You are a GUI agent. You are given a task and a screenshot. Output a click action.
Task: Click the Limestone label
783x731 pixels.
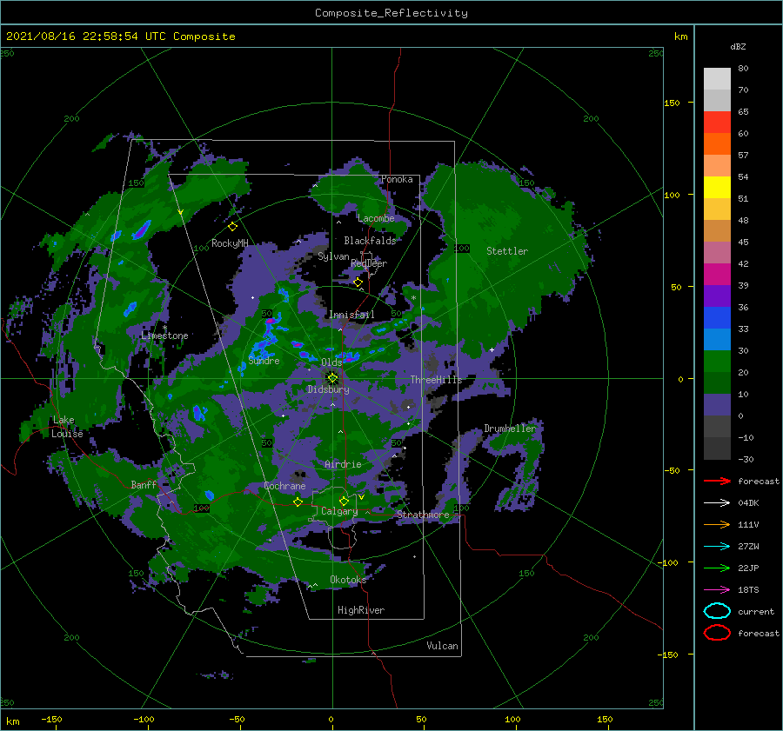pos(164,336)
